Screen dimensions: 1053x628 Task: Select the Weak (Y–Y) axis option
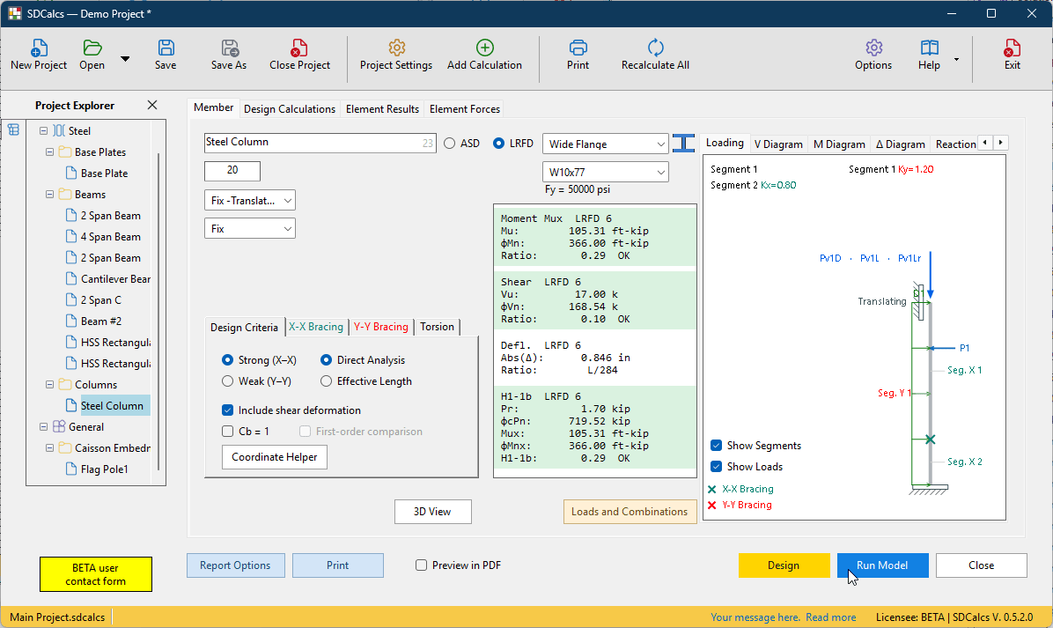pos(228,380)
